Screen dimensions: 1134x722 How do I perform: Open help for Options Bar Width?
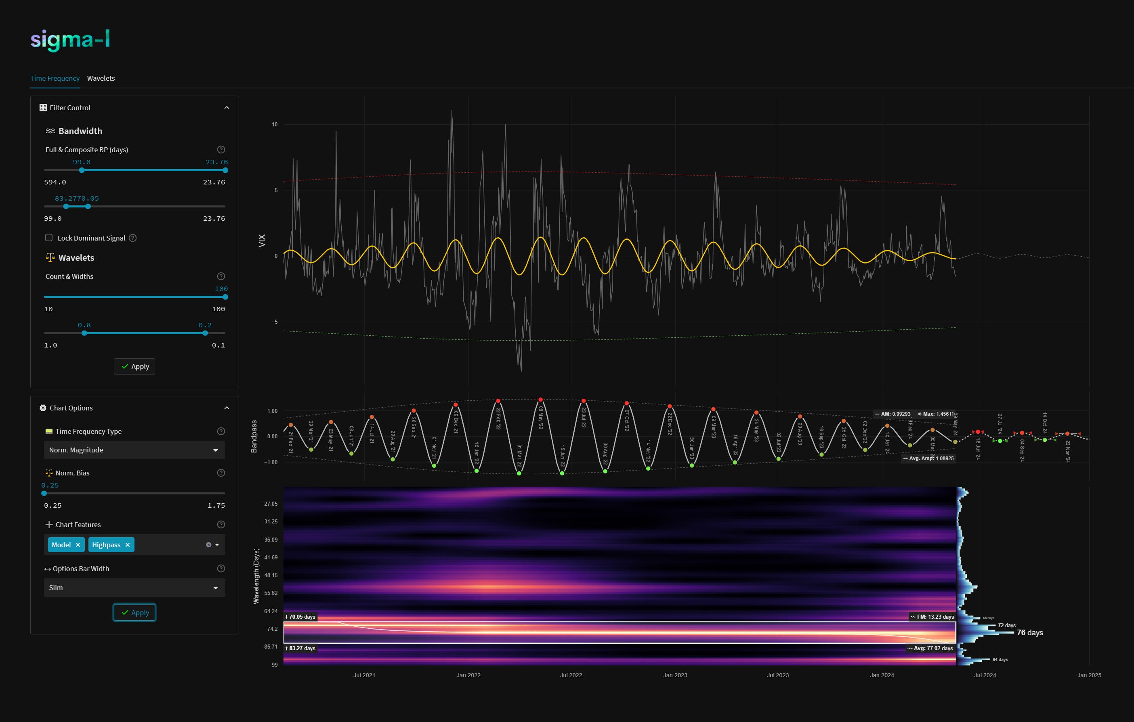(221, 569)
